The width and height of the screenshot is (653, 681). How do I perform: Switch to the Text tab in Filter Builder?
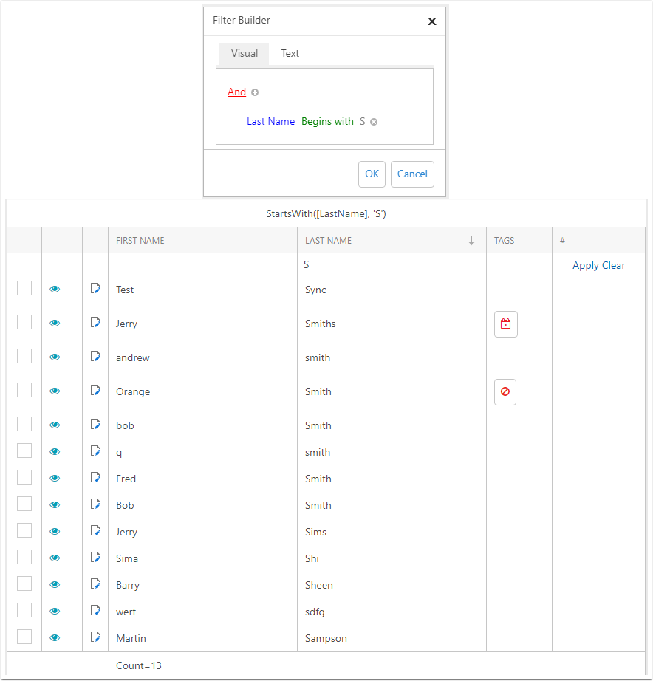290,53
